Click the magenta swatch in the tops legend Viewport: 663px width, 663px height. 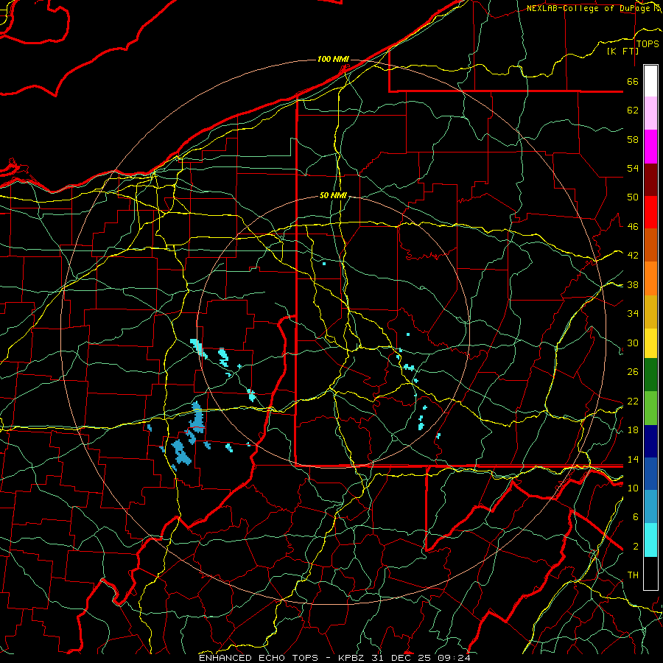click(650, 147)
